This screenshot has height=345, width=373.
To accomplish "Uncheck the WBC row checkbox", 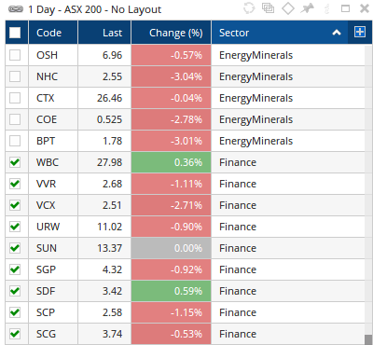I will [x=15, y=162].
